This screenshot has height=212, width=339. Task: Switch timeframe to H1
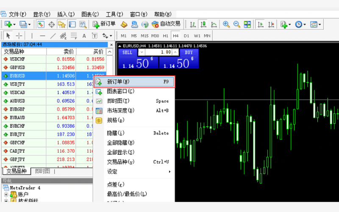click(x=165, y=36)
